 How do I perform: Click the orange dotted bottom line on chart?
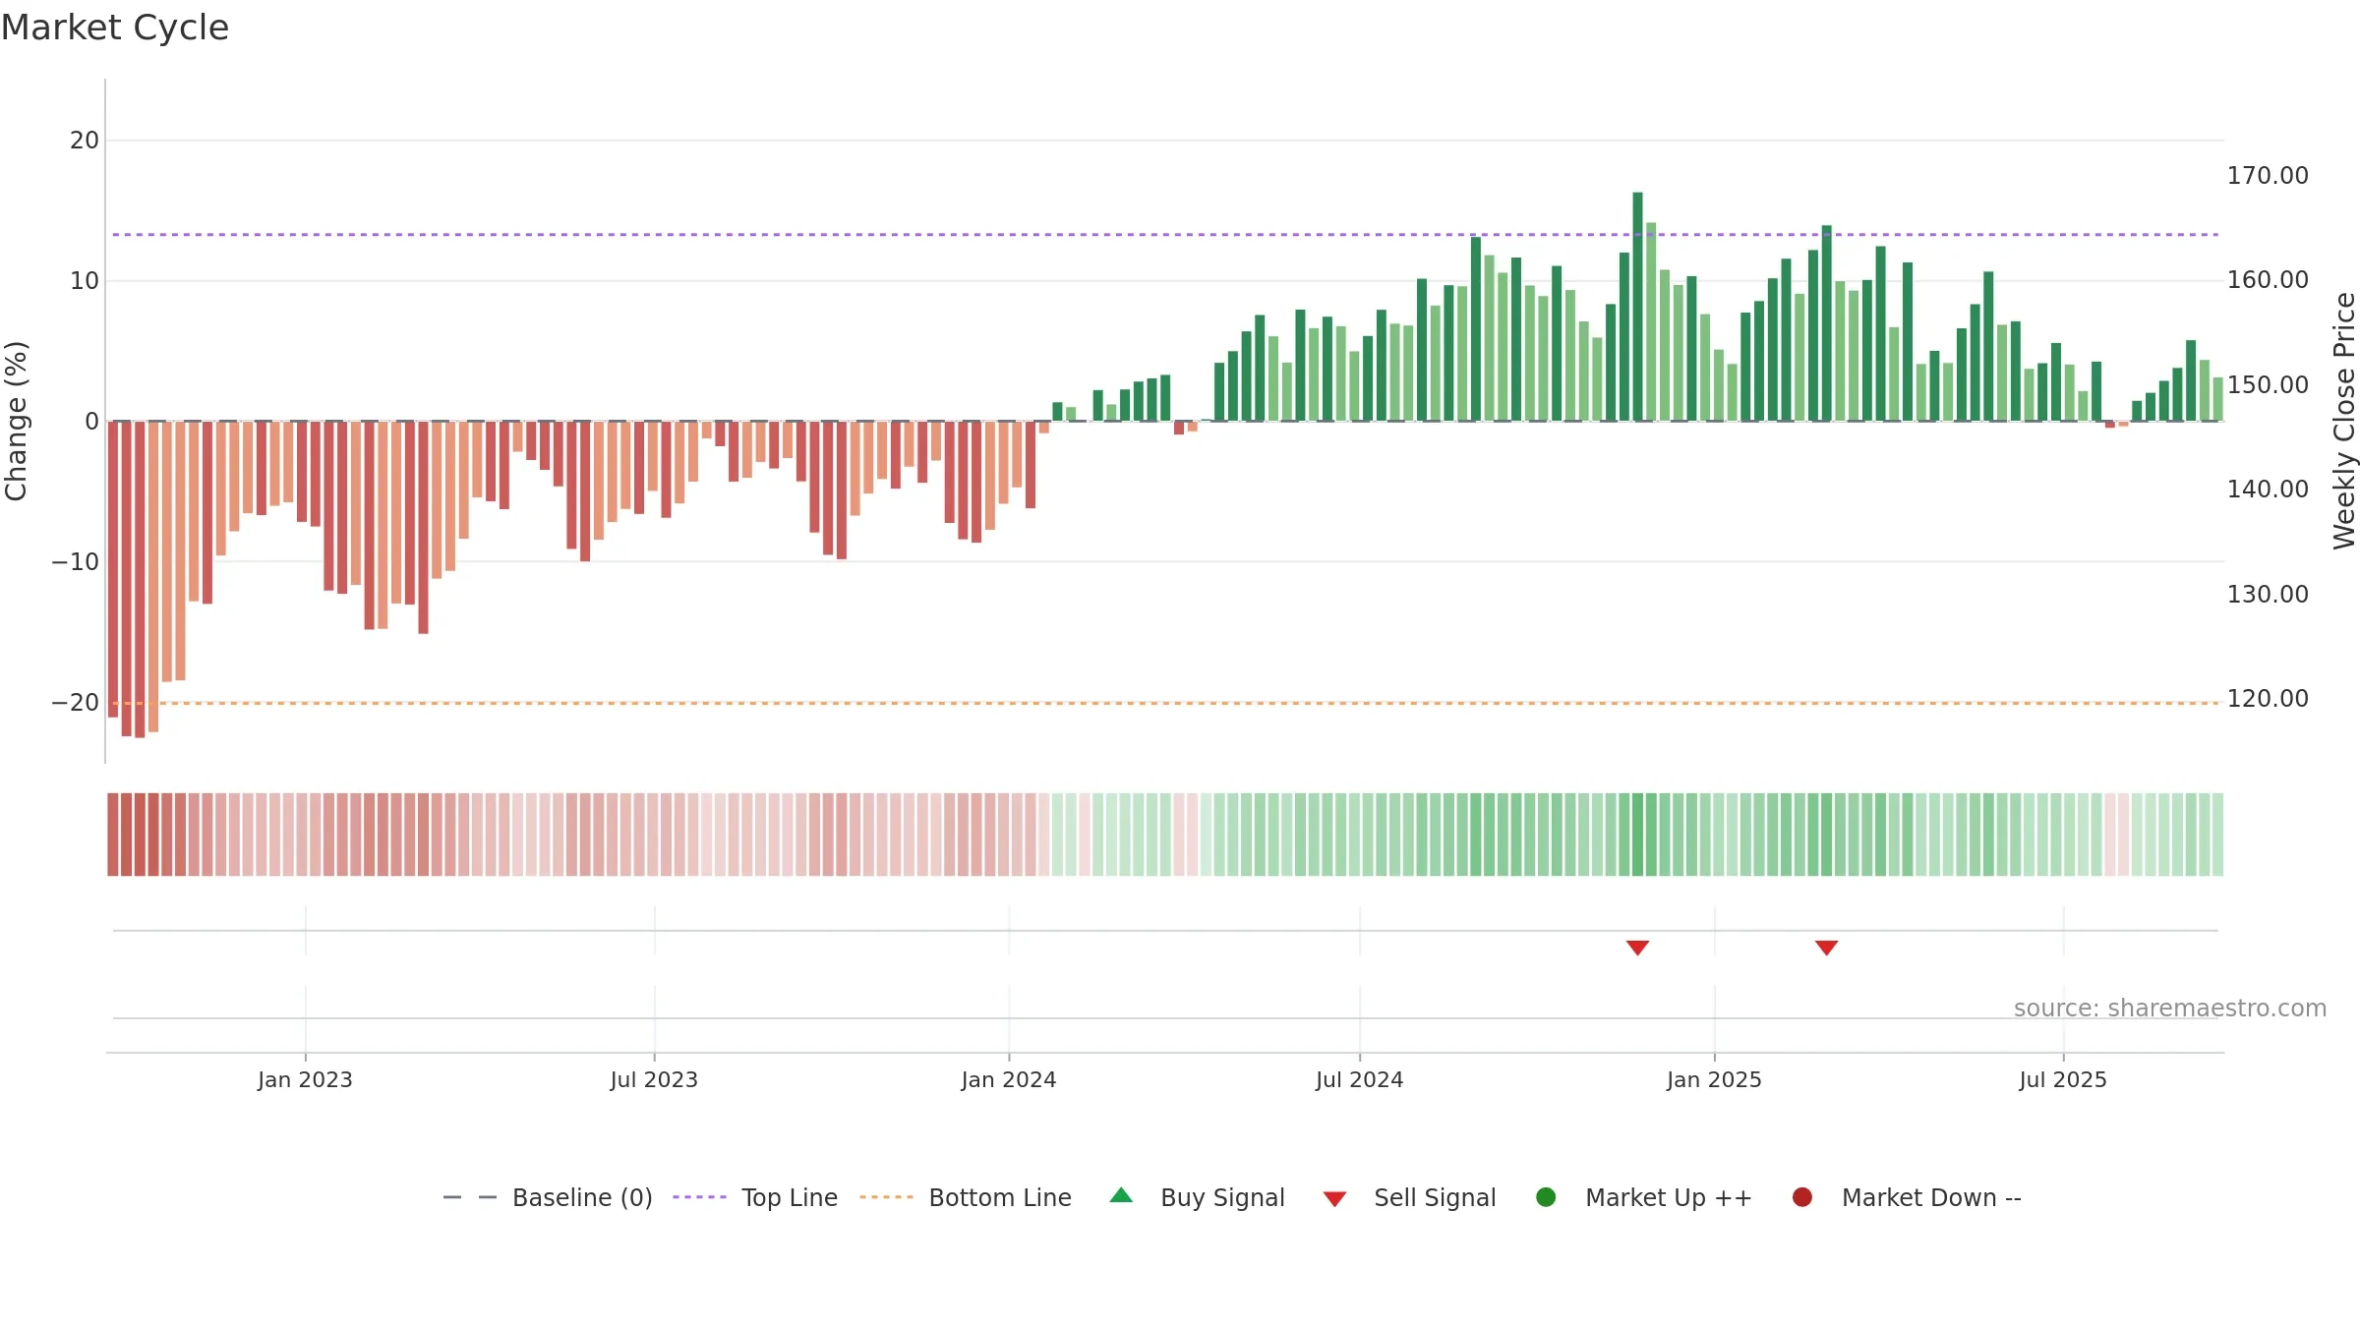pyautogui.click(x=1165, y=703)
